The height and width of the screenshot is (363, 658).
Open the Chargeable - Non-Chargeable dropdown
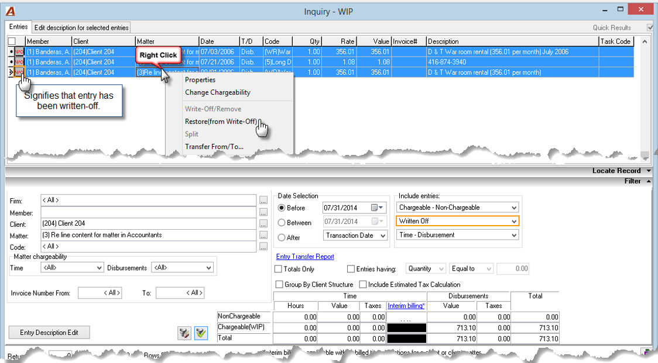pos(514,208)
